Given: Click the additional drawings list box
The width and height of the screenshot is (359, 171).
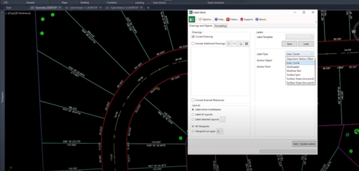Looking at the screenshot, I should pos(220,72).
